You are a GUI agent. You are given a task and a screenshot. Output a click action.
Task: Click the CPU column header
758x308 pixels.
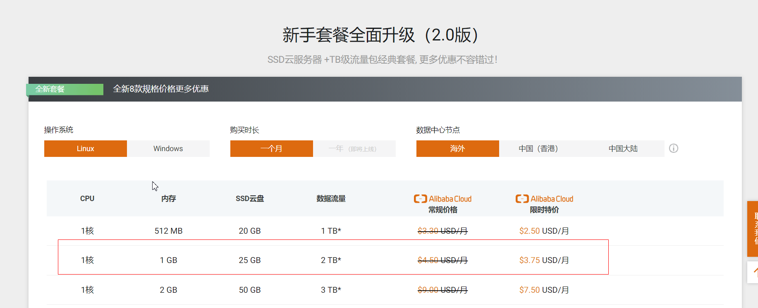[x=87, y=199]
